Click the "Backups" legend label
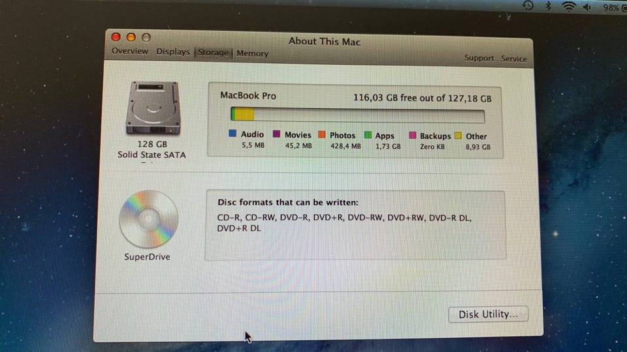This screenshot has width=627, height=352. click(435, 136)
